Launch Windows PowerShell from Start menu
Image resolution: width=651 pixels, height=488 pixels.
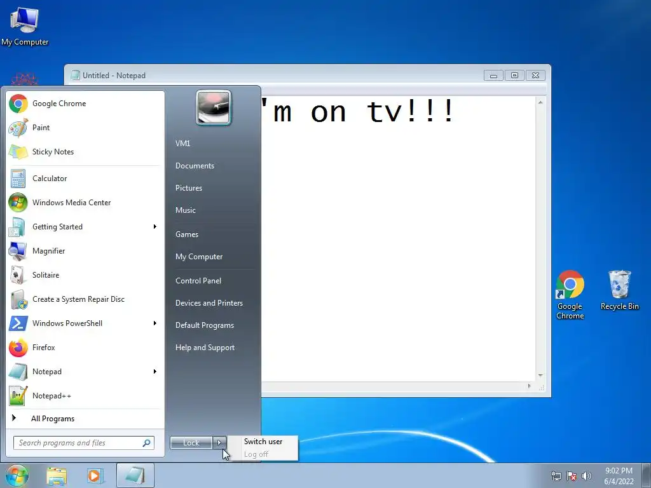click(85, 323)
